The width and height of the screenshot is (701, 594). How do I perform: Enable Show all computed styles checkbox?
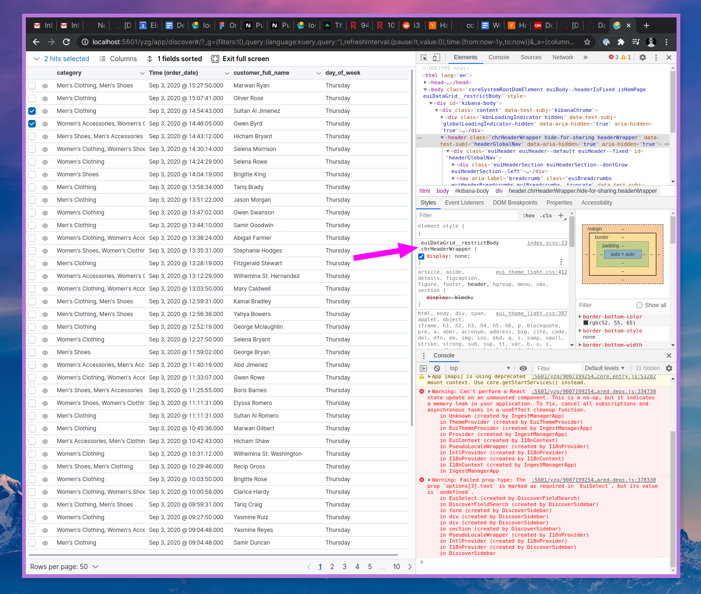(x=639, y=305)
